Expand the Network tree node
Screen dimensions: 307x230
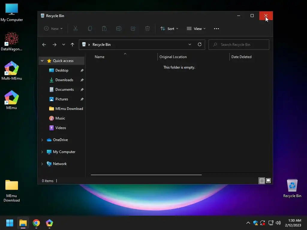click(x=42, y=164)
